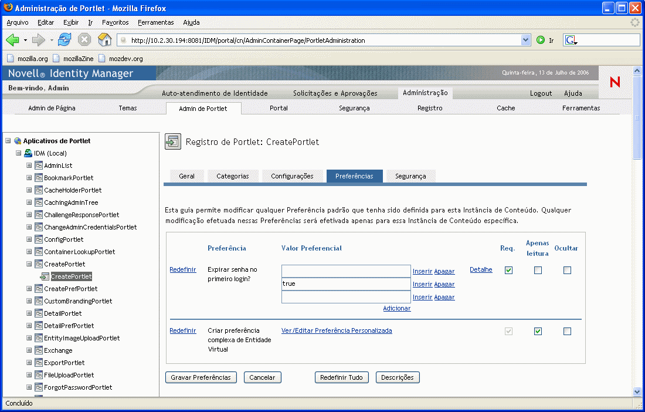Open the Back button history dropdown arrow

25,40
